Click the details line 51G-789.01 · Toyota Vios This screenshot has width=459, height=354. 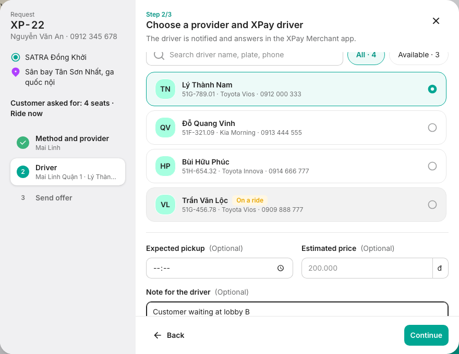point(241,94)
